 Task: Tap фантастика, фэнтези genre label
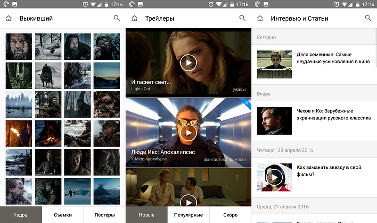[225, 159]
